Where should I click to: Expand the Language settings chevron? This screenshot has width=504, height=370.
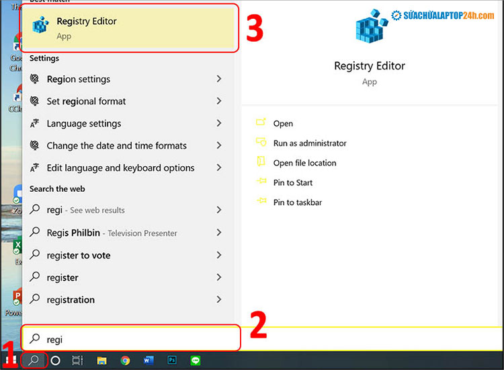[219, 123]
